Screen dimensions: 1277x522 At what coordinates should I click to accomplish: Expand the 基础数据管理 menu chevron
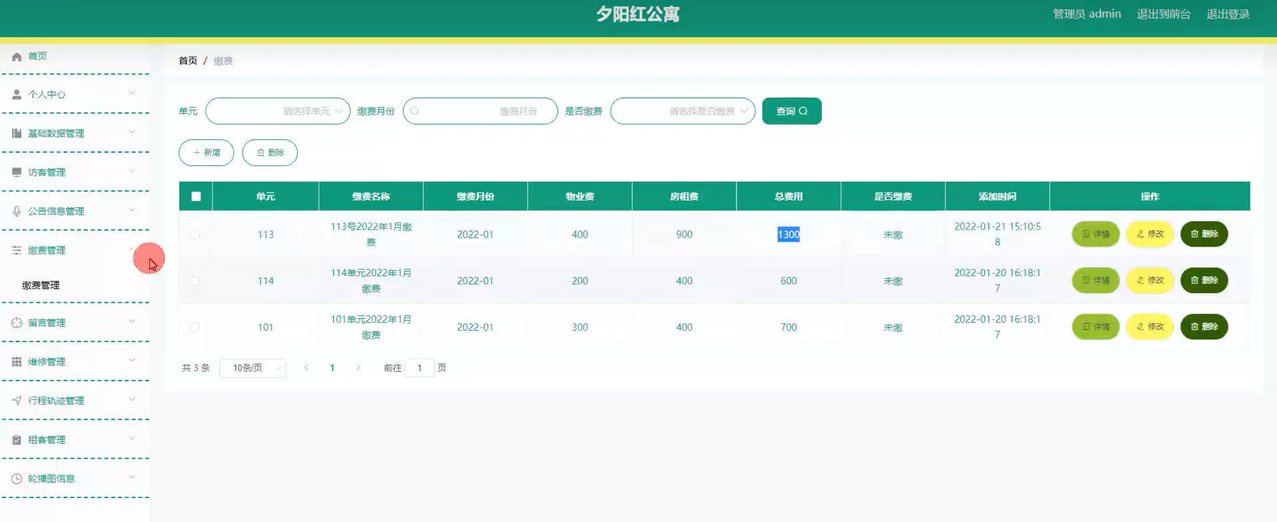pyautogui.click(x=132, y=132)
